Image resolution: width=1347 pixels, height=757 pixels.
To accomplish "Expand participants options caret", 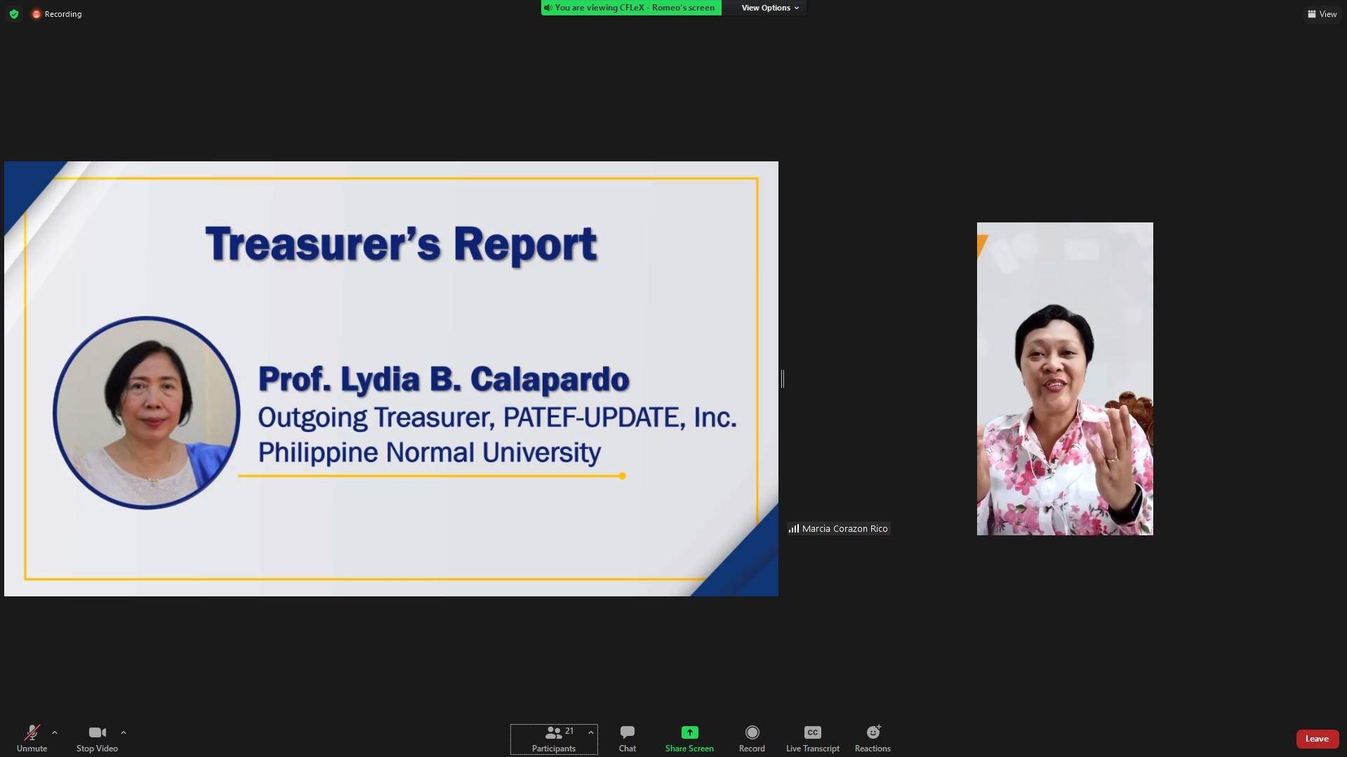I will click(x=591, y=732).
